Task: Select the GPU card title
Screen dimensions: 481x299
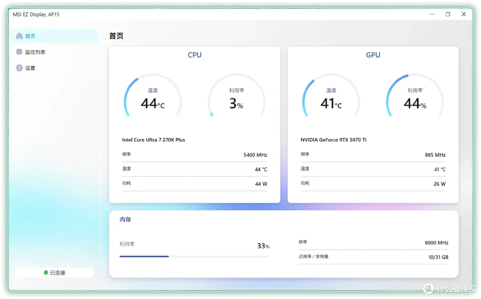Action: coord(373,55)
